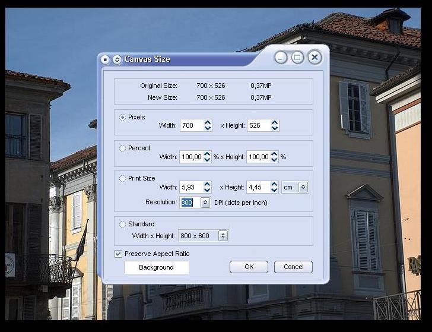Minimize the Canvas Size dialog
The image size is (432, 332).
[281, 58]
